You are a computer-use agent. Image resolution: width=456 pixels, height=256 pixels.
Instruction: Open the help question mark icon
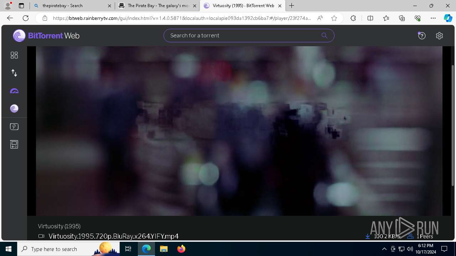(x=422, y=36)
